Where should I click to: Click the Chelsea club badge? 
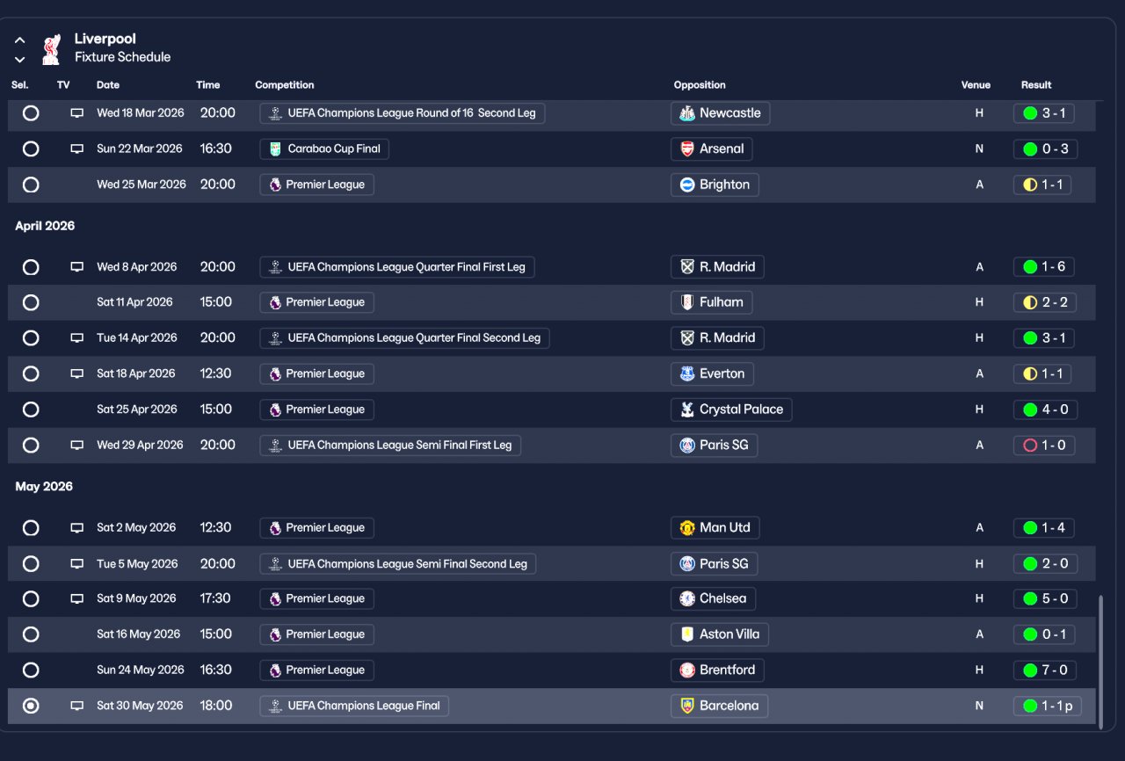(x=687, y=599)
